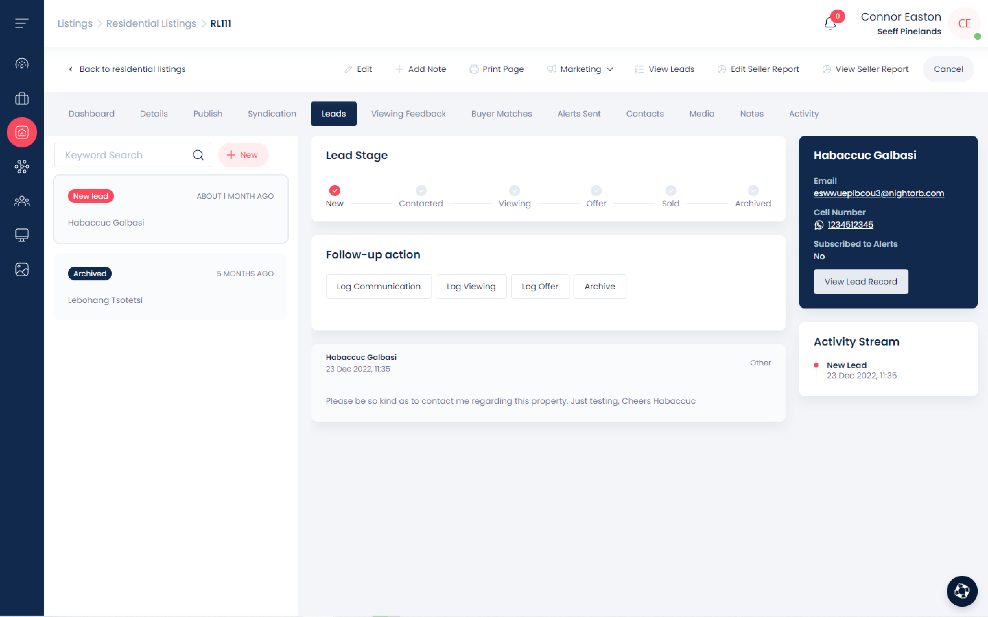Click the monitor icon in sidebar

pos(22,235)
